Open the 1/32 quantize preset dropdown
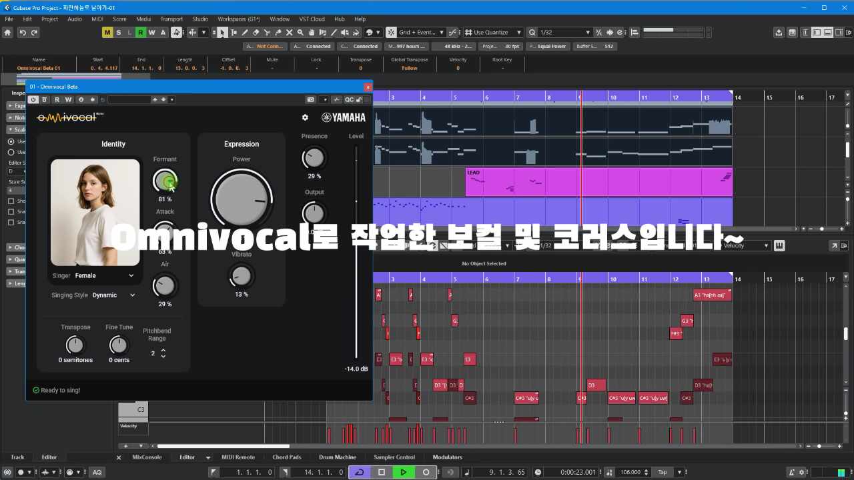 (x=566, y=32)
